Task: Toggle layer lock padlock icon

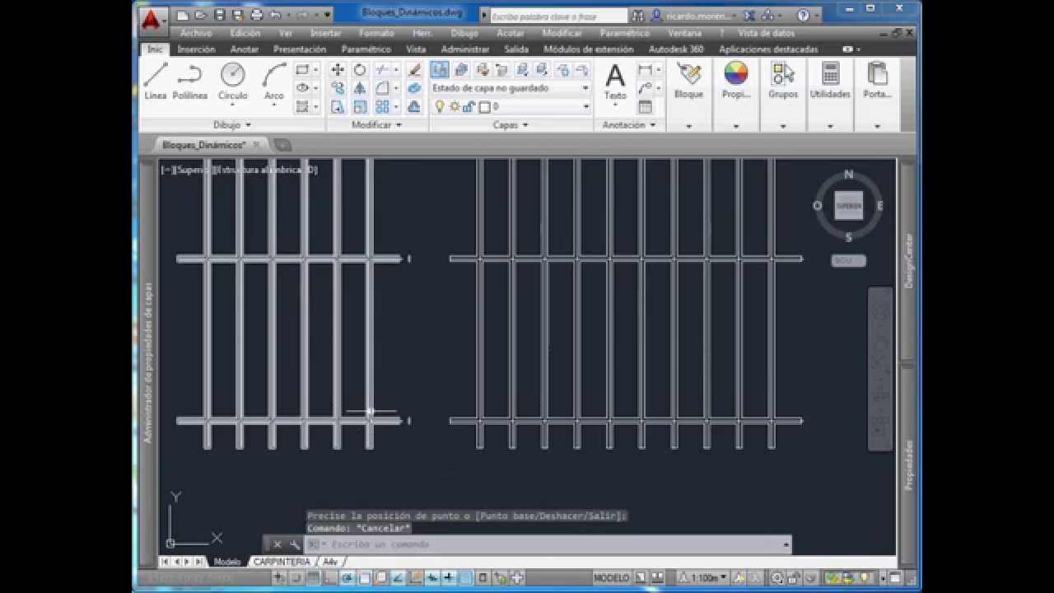Action: (469, 106)
